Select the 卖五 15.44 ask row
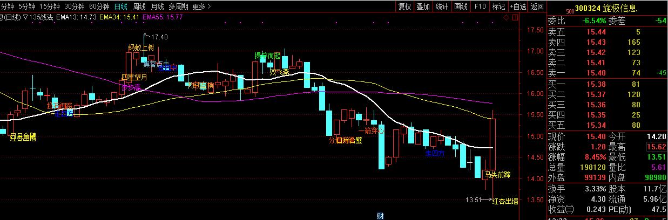The image size is (668, 220). coord(608,32)
